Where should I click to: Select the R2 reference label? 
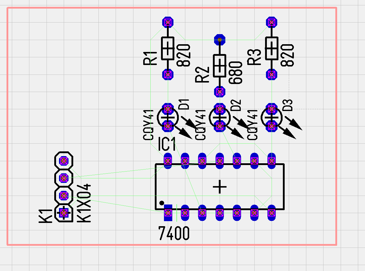coord(203,75)
